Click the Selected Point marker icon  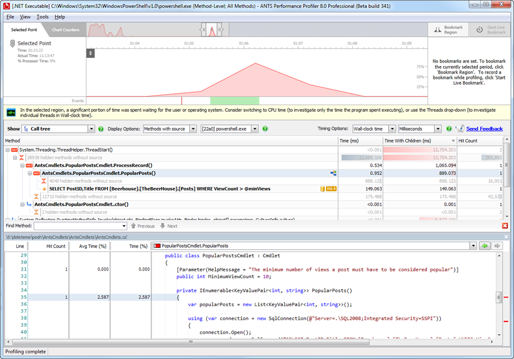(13, 43)
